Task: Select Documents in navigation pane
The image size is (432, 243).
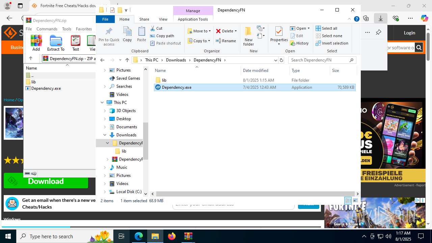Action: [127, 127]
